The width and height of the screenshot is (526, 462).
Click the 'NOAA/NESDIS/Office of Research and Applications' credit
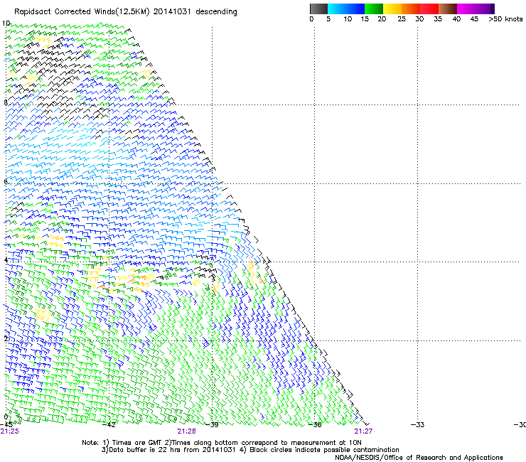[419, 458]
